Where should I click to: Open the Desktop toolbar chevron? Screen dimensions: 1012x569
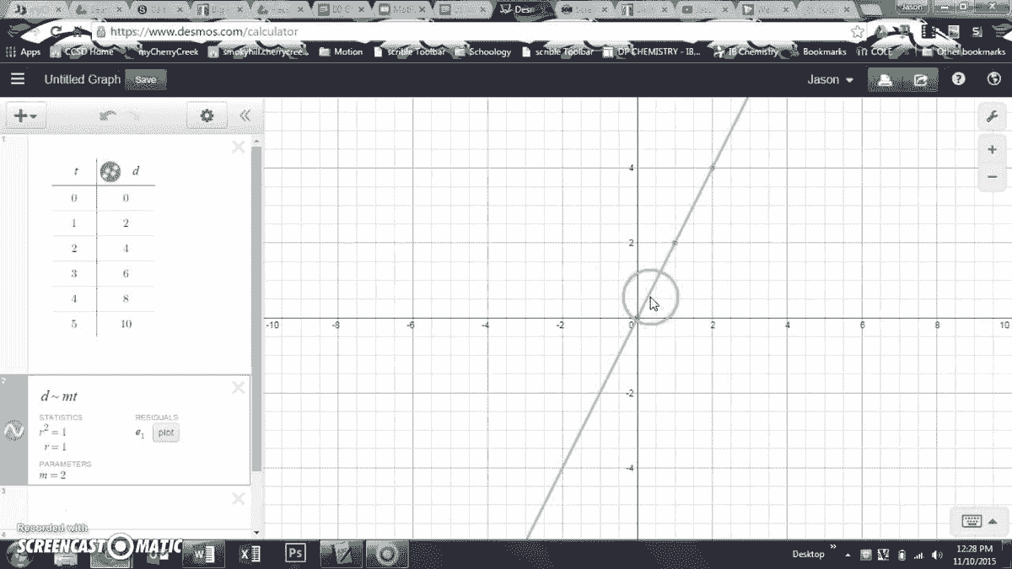[833, 548]
